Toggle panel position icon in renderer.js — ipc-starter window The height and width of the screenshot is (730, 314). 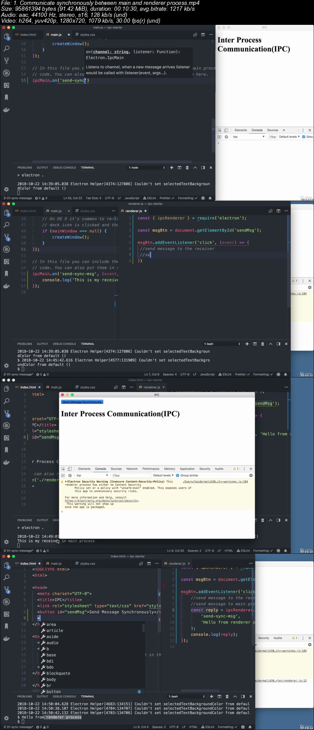278,344
